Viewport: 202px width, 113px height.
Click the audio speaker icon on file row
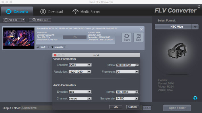click(x=38, y=47)
